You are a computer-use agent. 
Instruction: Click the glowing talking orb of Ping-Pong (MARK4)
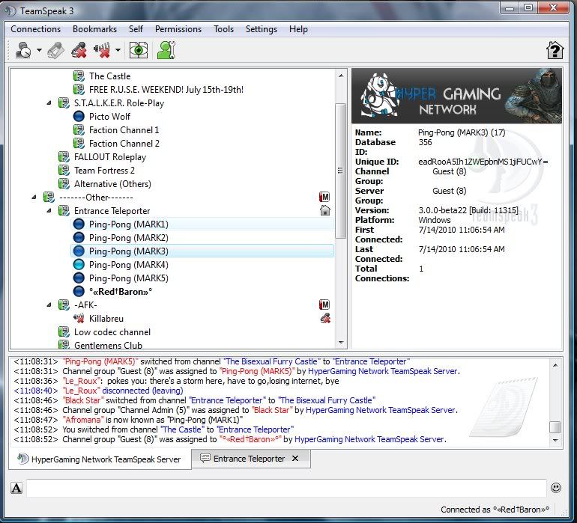(x=79, y=265)
